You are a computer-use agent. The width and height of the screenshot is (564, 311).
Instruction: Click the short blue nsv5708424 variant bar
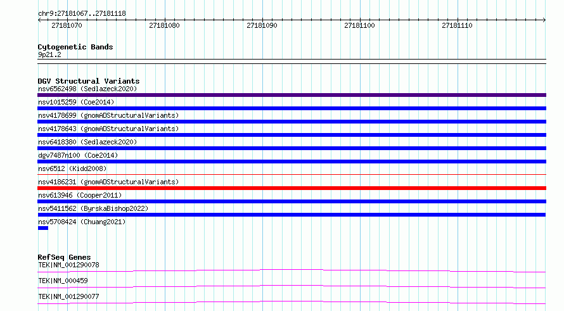(43, 228)
